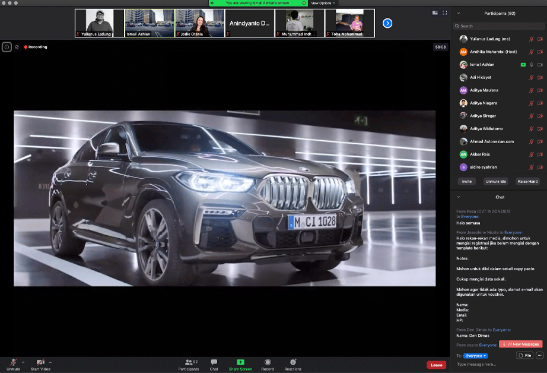Toggle Start Video camera button

pyautogui.click(x=40, y=363)
